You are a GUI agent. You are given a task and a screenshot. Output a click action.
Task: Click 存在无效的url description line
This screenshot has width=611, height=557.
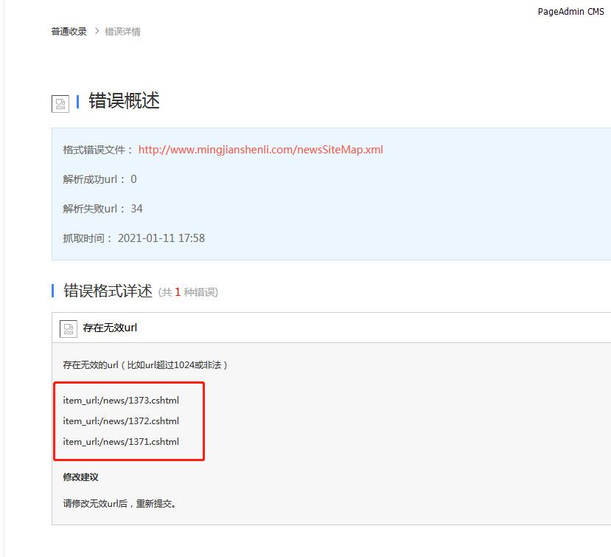click(145, 365)
